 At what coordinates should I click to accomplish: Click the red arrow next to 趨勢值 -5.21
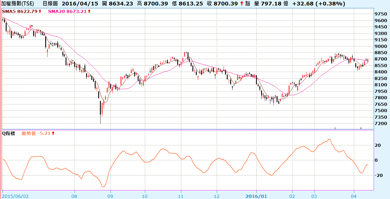[53, 133]
